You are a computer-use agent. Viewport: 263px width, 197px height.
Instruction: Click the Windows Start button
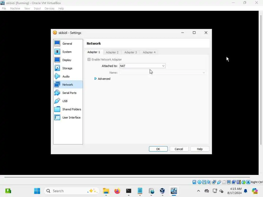click(37, 191)
